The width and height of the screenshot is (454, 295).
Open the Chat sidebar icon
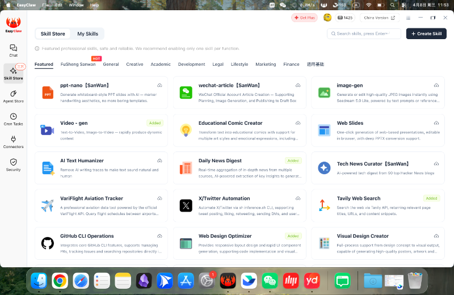coord(13,50)
